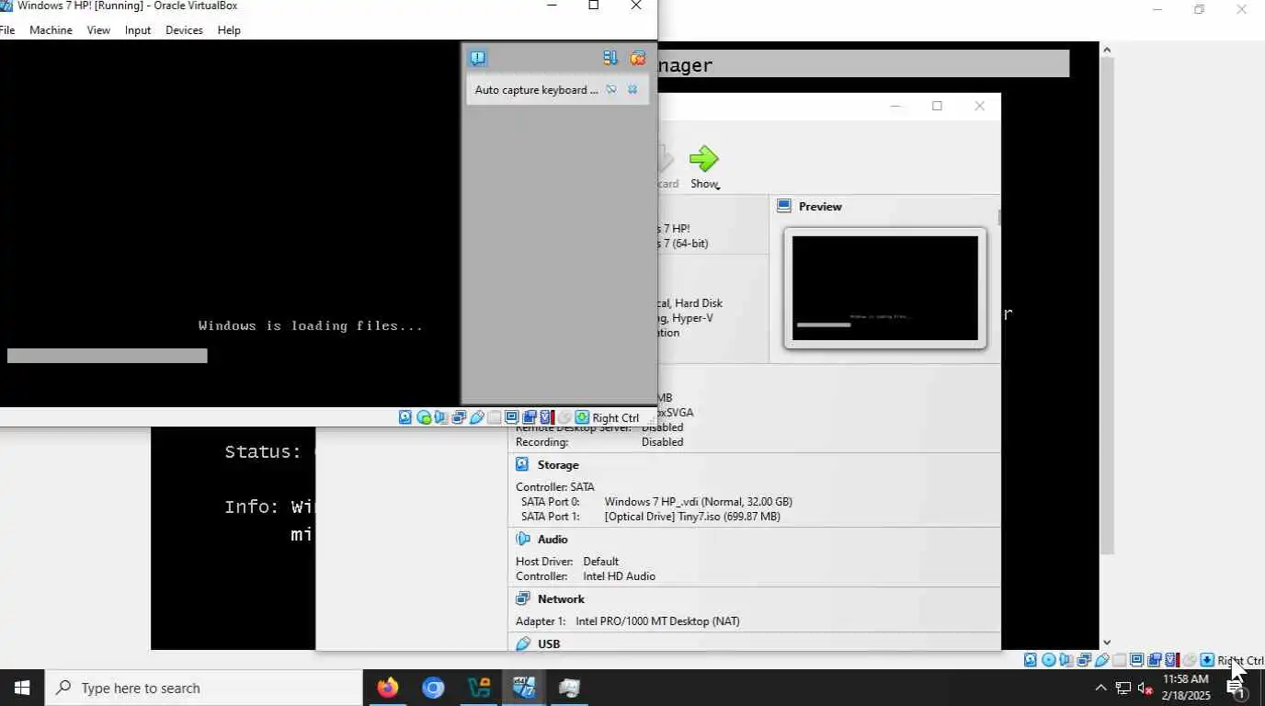Select the Recording: Disabled value
The width and height of the screenshot is (1265, 706).
(662, 442)
